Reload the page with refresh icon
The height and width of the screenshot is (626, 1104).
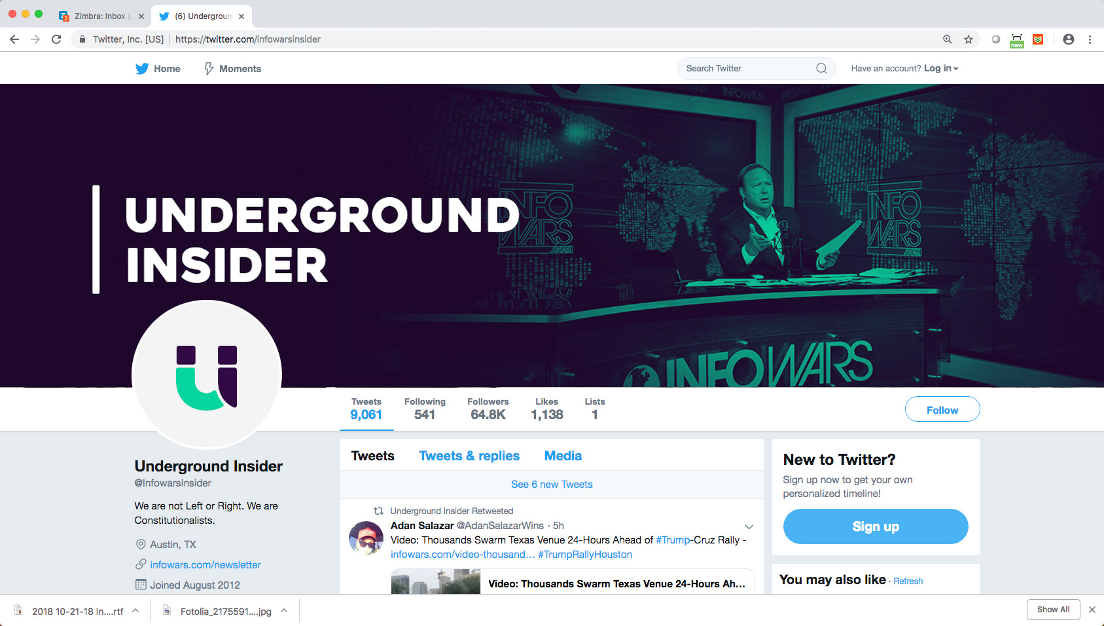click(x=56, y=39)
